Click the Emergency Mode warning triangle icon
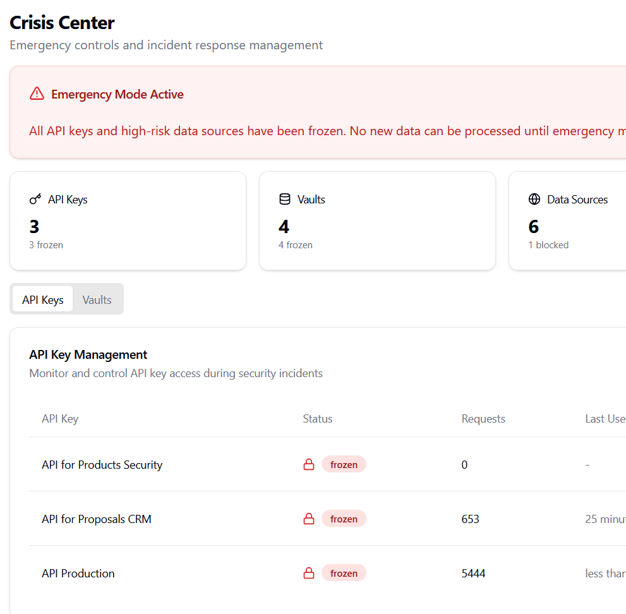This screenshot has height=614, width=626. click(37, 93)
